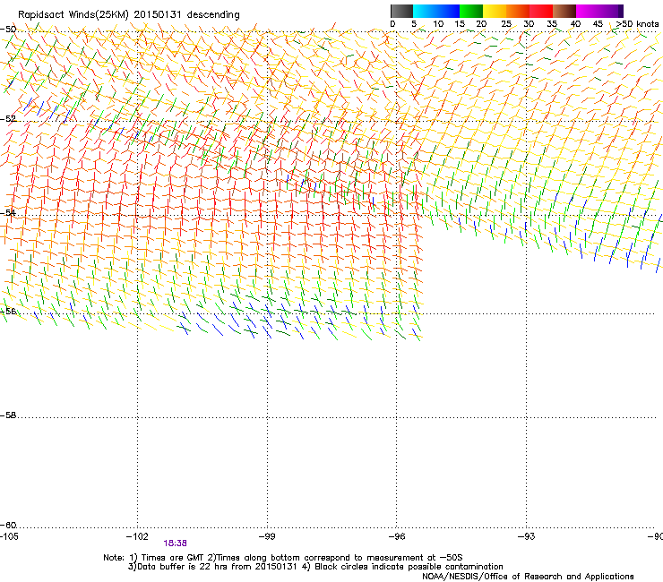Click the red 30-35 knots legend swatch
The height and width of the screenshot is (582, 663).
click(x=541, y=11)
